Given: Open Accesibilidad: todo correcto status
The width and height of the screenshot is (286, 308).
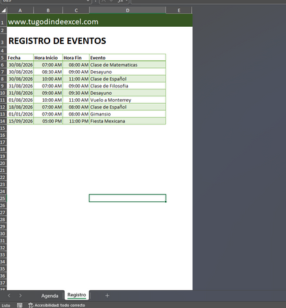Looking at the screenshot, I should (x=56, y=305).
